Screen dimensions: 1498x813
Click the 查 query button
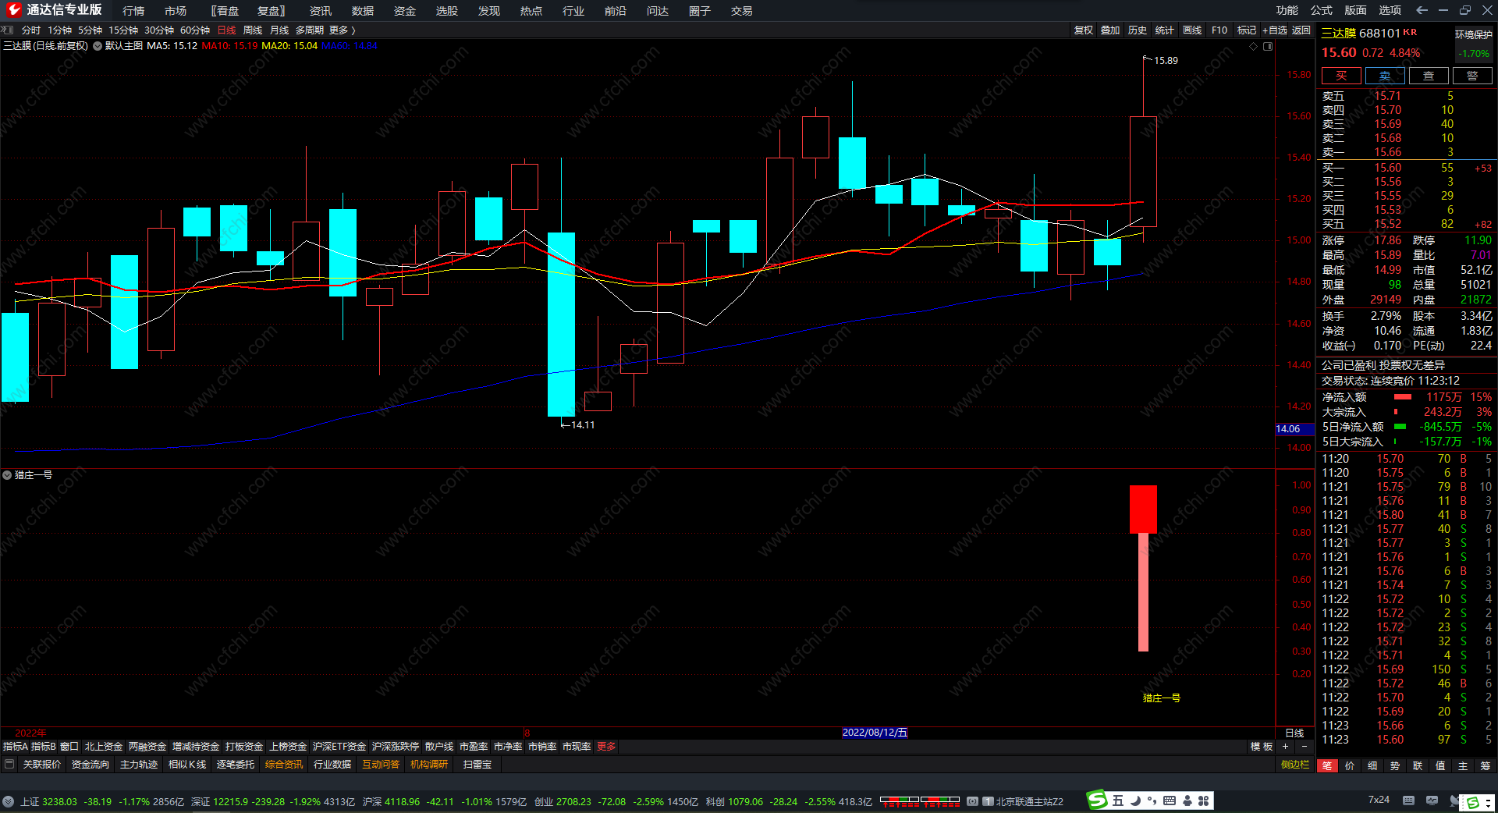pyautogui.click(x=1429, y=76)
